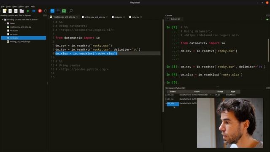Click the green workspace toolbar icon
This screenshot has height=152, width=270.
coord(64,11)
